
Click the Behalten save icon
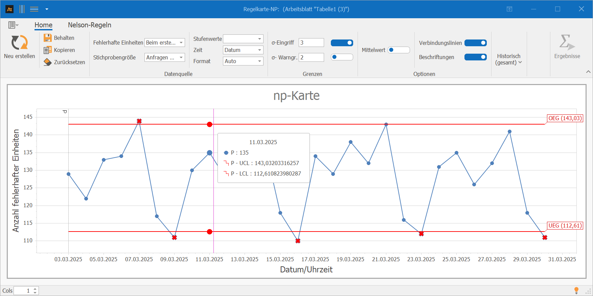(48, 38)
